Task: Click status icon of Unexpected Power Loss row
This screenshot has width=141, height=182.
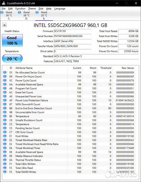Action: 5,96
